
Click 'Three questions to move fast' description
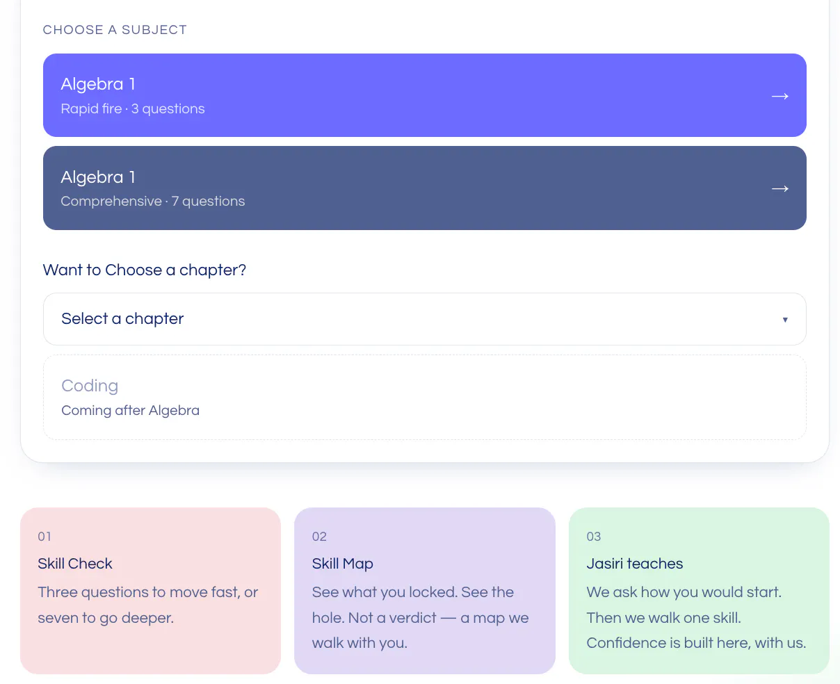[148, 605]
